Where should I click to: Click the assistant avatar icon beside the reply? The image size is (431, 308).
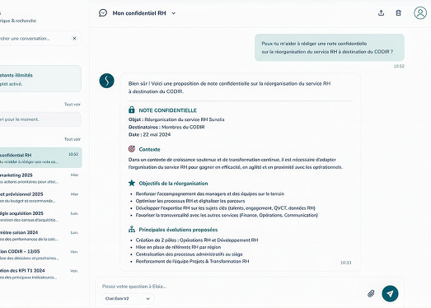tap(106, 81)
